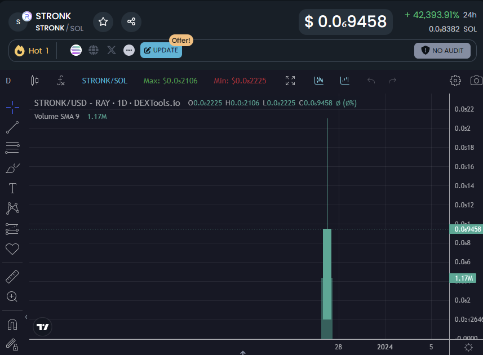The image size is (483, 355).
Task: Open the X social profile icon
Action: [x=112, y=50]
